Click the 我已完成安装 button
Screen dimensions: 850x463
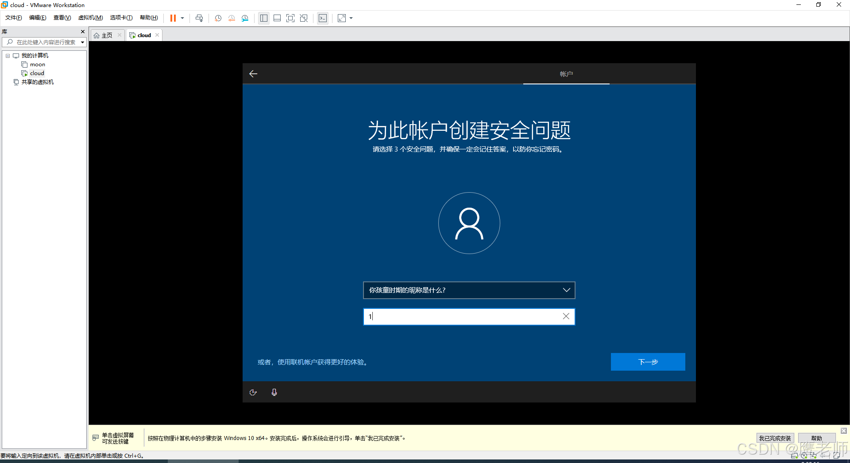coord(775,438)
